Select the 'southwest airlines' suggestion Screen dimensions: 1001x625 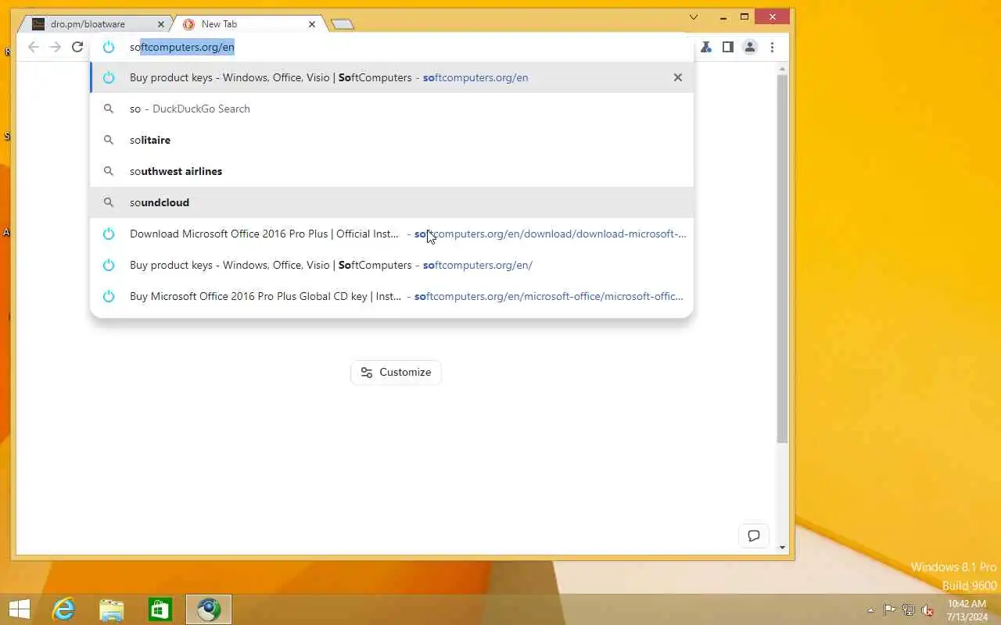click(x=392, y=171)
